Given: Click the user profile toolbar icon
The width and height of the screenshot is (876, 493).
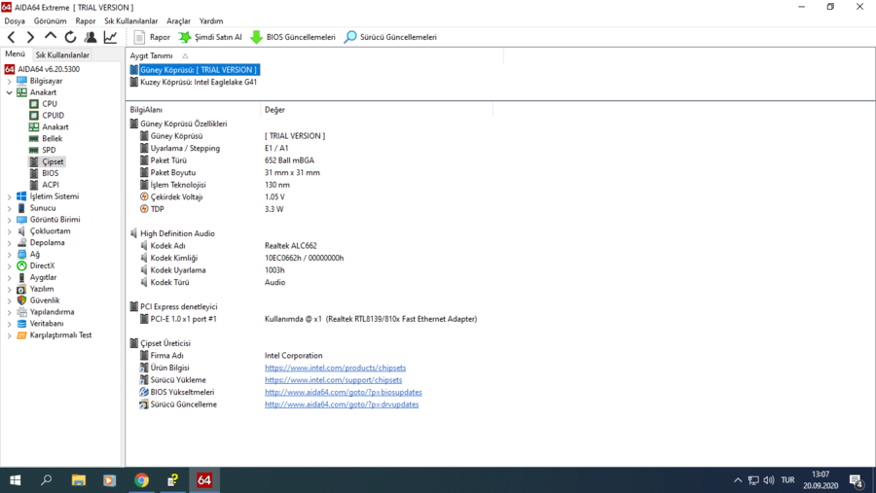Looking at the screenshot, I should [91, 37].
